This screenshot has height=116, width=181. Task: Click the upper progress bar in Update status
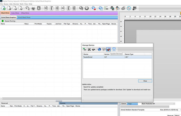click(x=118, y=96)
